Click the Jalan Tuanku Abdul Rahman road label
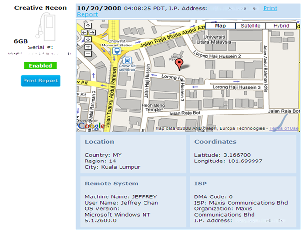Viewport: 301px width, 230px height. pyautogui.click(x=111, y=97)
